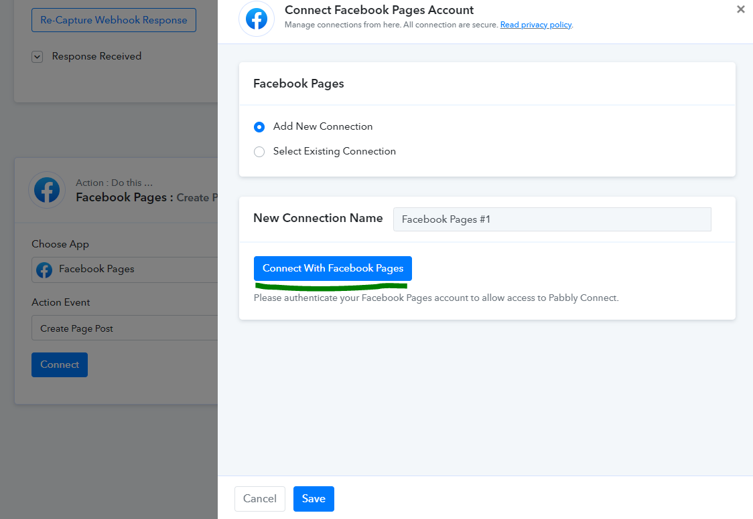The height and width of the screenshot is (519, 753).
Task: Click the Facebook icon in Action step header
Action: [x=47, y=190]
